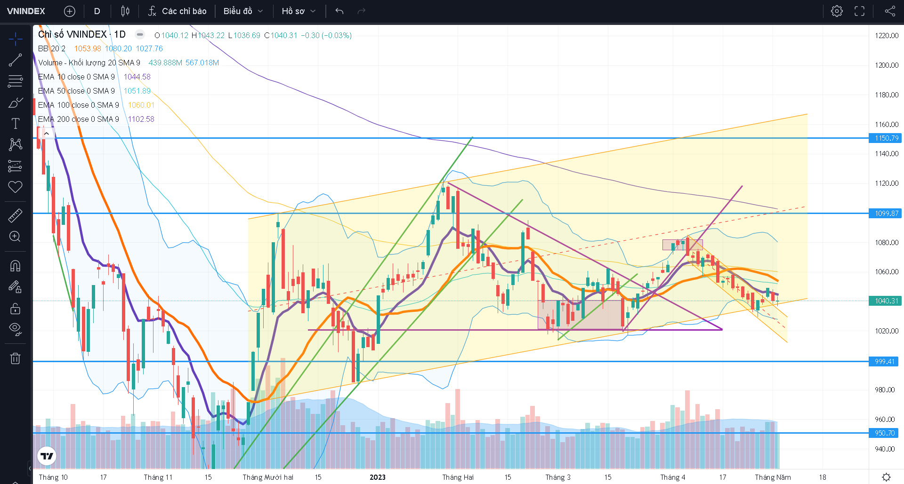The width and height of the screenshot is (904, 484).
Task: Toggle stay in drawing mode
Action: pos(16,287)
